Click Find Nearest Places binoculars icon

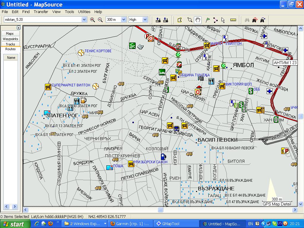click(x=255, y=20)
